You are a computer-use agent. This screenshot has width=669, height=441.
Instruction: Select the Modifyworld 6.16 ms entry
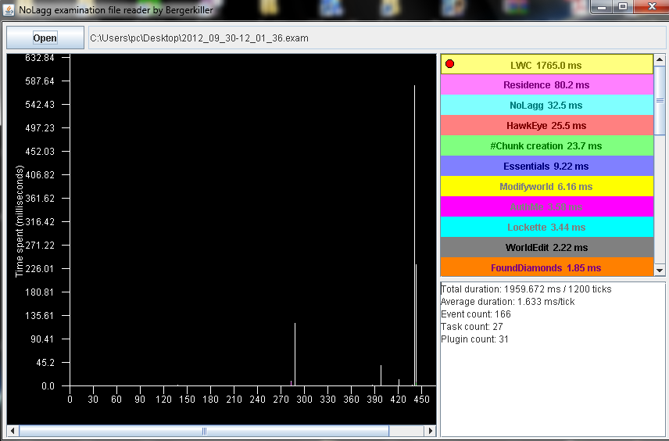546,187
